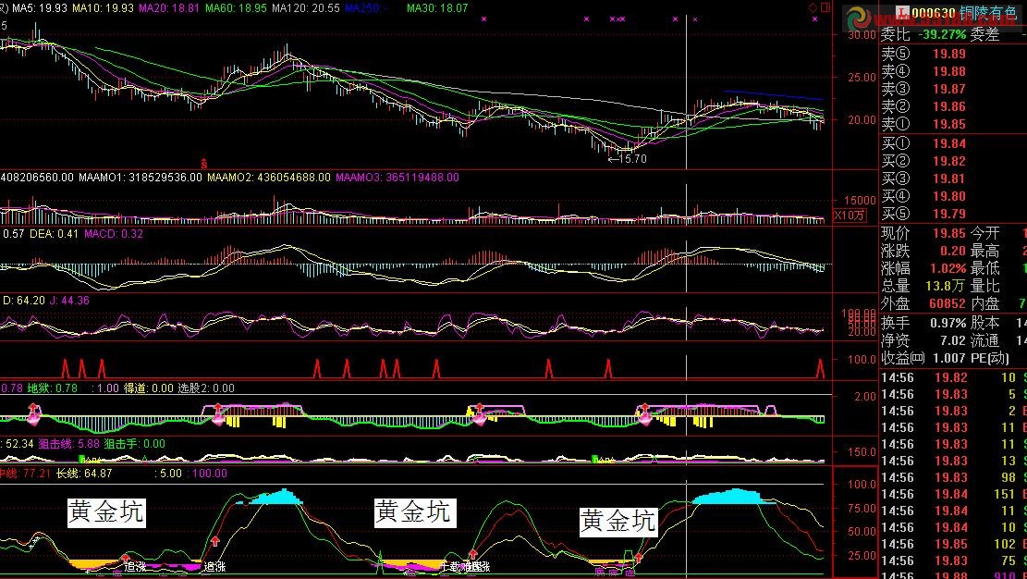
Task: Select stock code 000630
Action: [x=934, y=13]
